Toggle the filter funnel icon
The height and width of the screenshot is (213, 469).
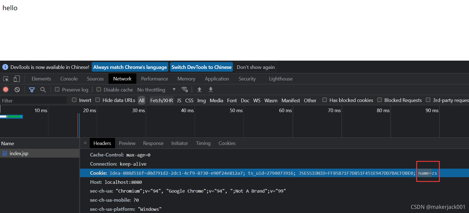(x=32, y=90)
